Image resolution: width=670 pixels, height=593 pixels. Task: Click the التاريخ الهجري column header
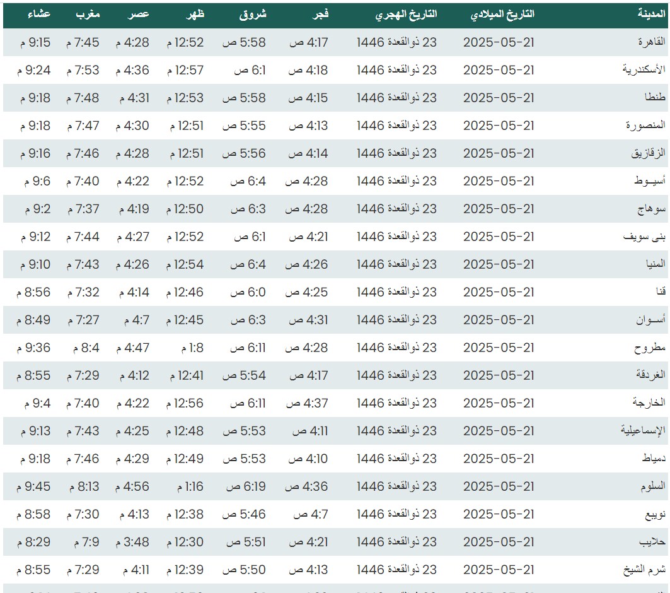[406, 15]
